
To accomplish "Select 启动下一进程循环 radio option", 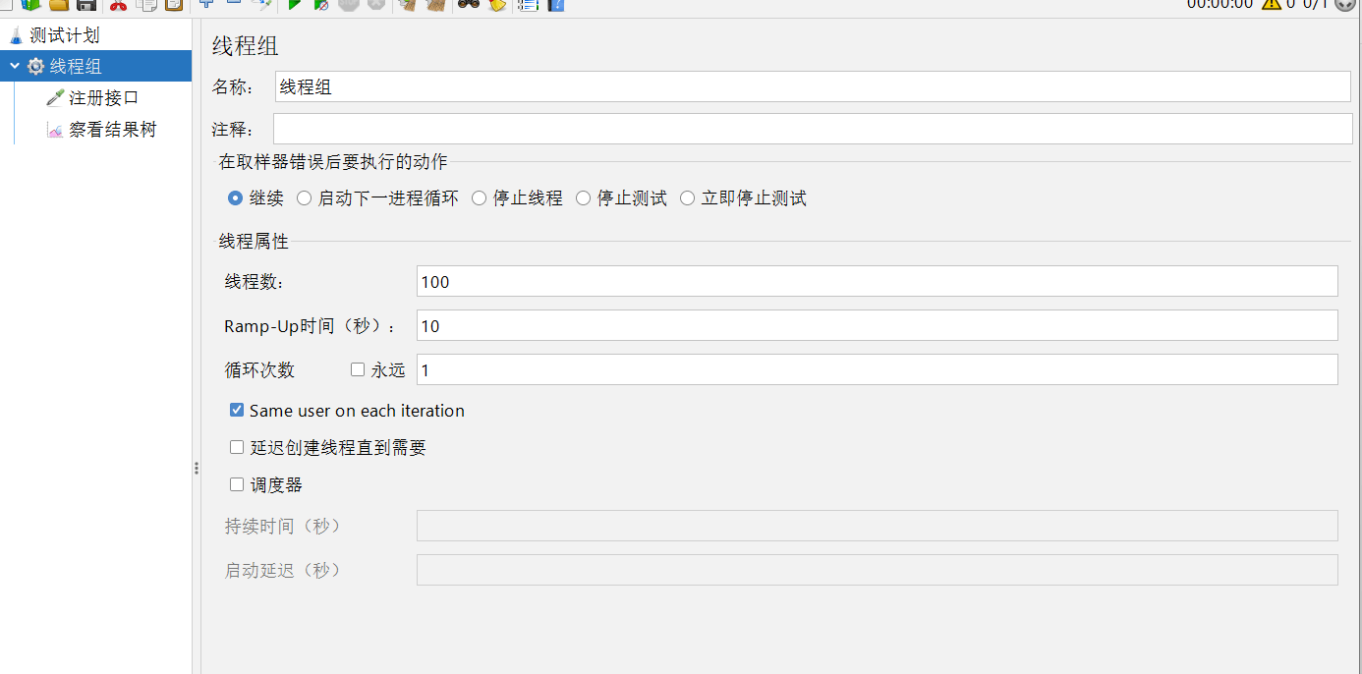I will coord(304,198).
